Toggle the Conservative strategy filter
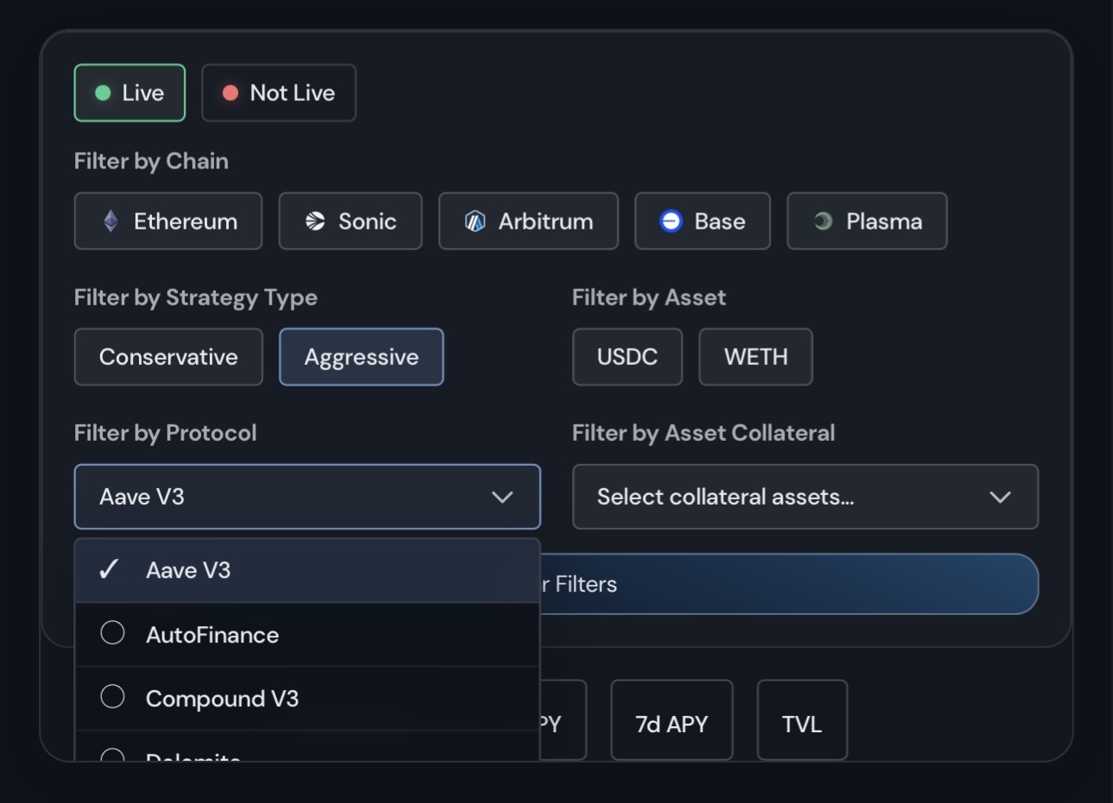The height and width of the screenshot is (803, 1113). coord(168,357)
